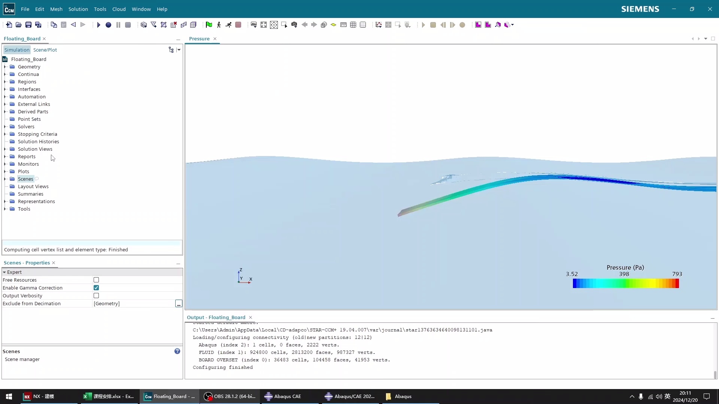Screen dimensions: 719x404
Task: Open the Mesh menu
Action: [56, 9]
